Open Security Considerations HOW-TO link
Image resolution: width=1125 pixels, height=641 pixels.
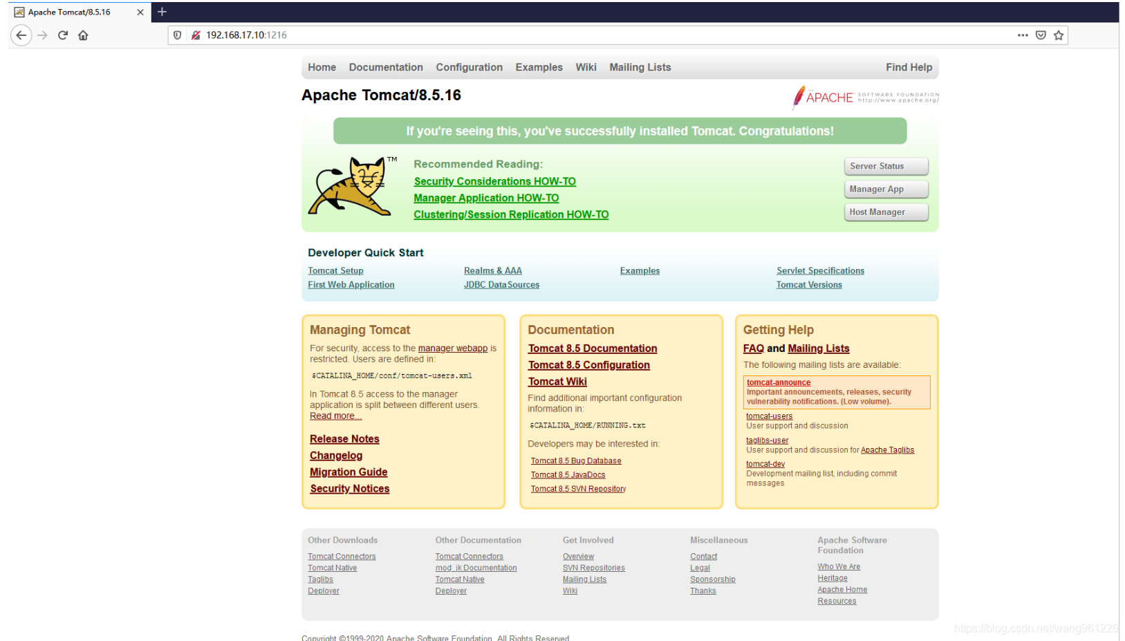pyautogui.click(x=494, y=181)
